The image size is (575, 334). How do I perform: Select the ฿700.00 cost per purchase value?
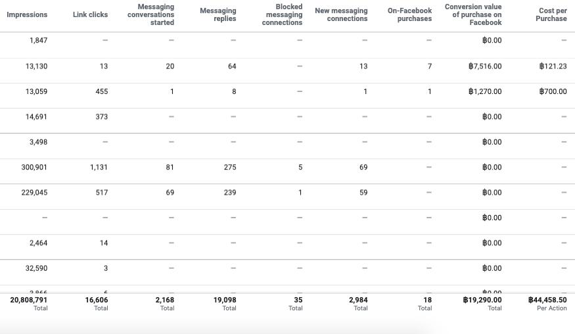coord(553,91)
